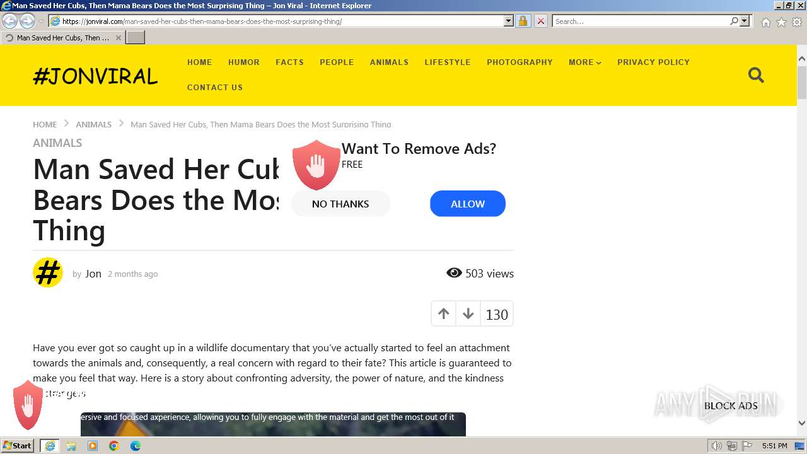Click the vertical scrollbar thumb
Image resolution: width=807 pixels, height=454 pixels.
(x=802, y=82)
